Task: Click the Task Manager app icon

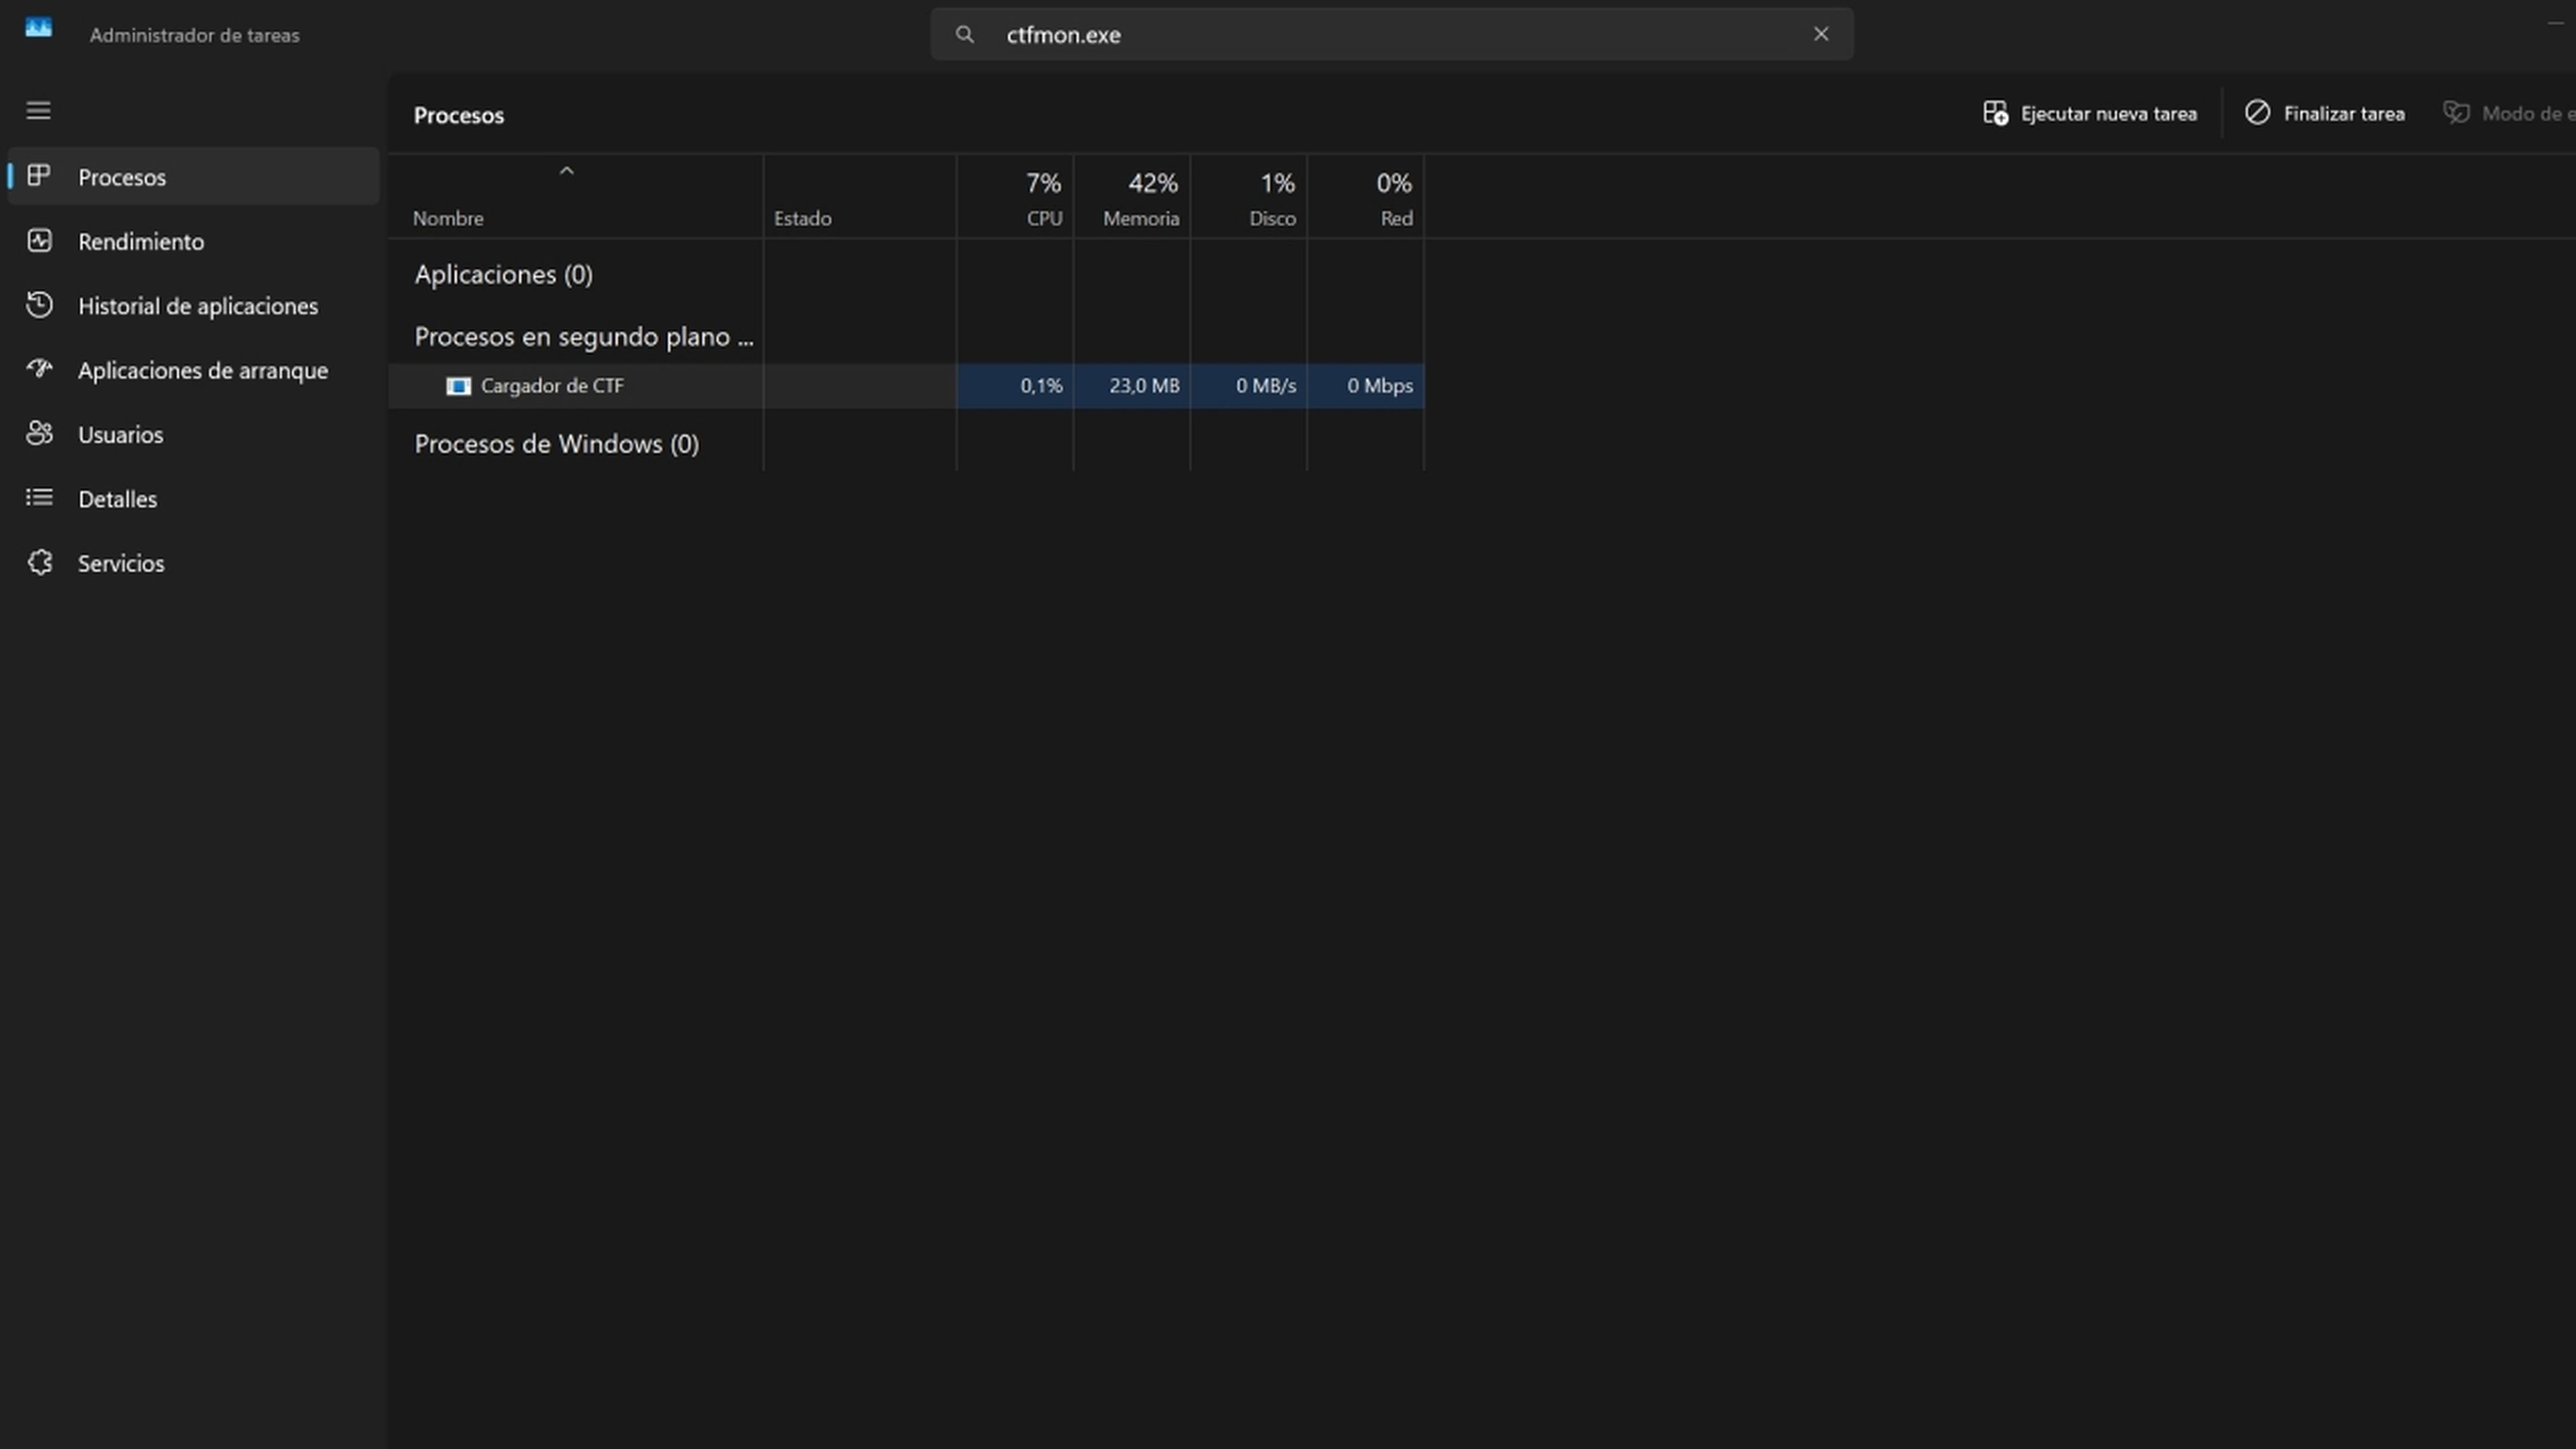Action: coord(38,28)
